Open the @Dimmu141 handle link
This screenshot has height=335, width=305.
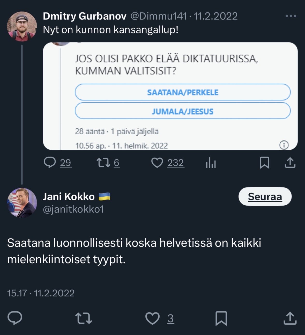[159, 16]
